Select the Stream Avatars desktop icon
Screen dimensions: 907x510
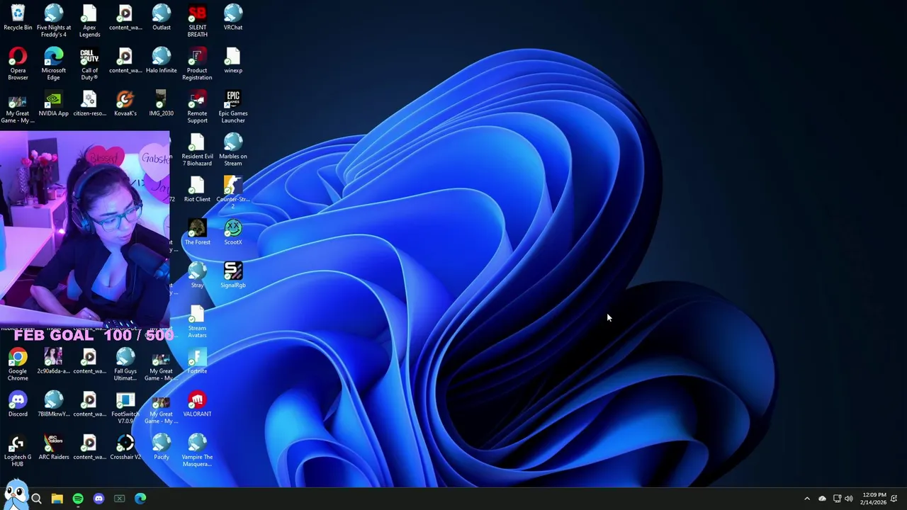(197, 322)
